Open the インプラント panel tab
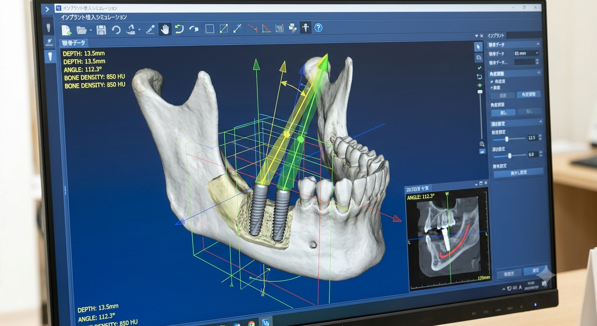597x326 pixels. pyautogui.click(x=496, y=36)
